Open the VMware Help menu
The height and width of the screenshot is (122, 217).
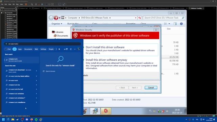pos(21,4)
